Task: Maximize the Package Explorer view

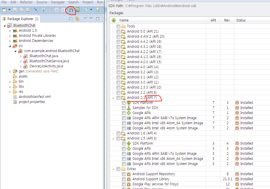Action: (x=98, y=19)
